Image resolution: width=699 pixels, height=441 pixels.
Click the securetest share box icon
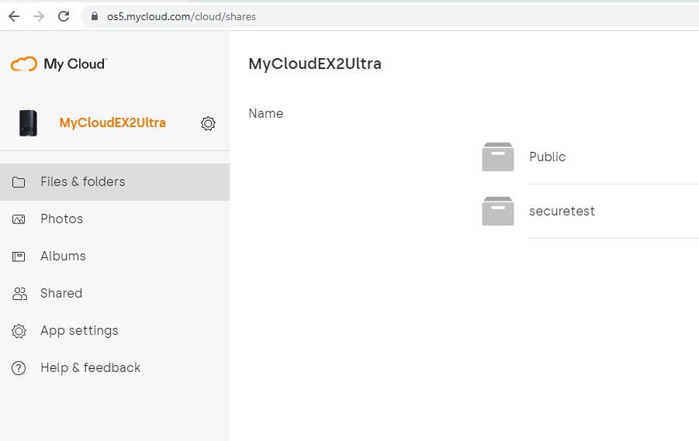(498, 211)
